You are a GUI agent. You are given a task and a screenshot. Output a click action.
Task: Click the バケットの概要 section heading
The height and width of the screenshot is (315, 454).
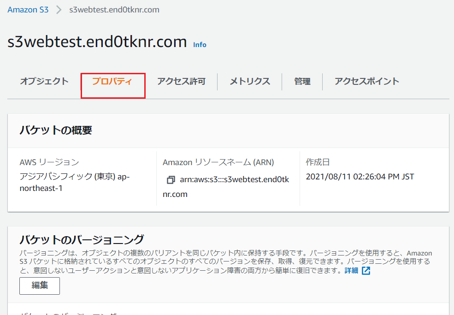56,130
